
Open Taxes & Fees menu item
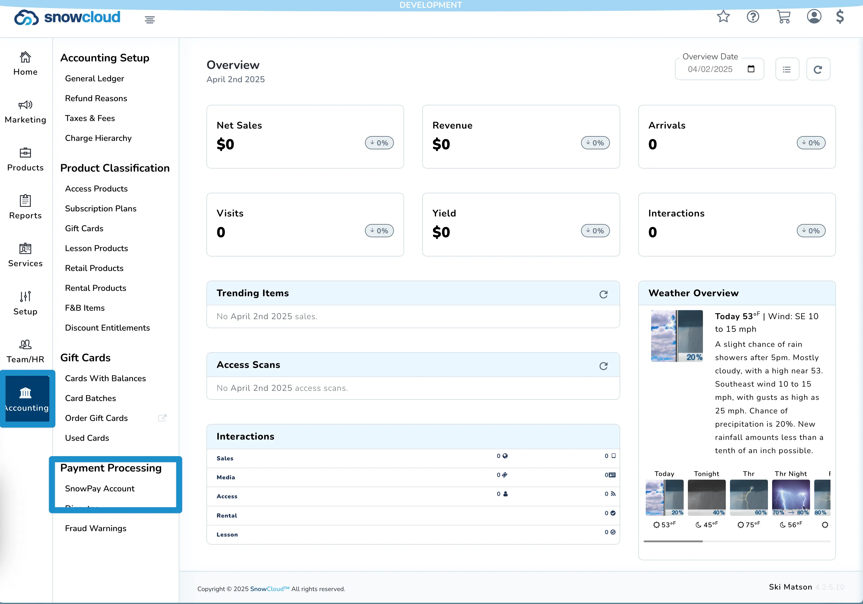tap(90, 118)
